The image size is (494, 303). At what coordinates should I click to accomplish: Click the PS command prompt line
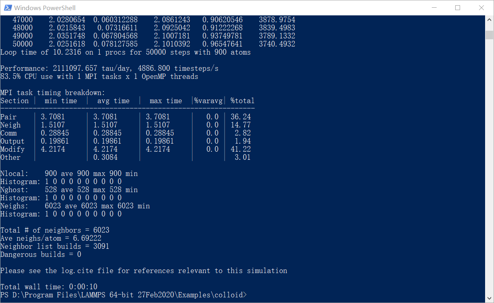(x=123, y=295)
